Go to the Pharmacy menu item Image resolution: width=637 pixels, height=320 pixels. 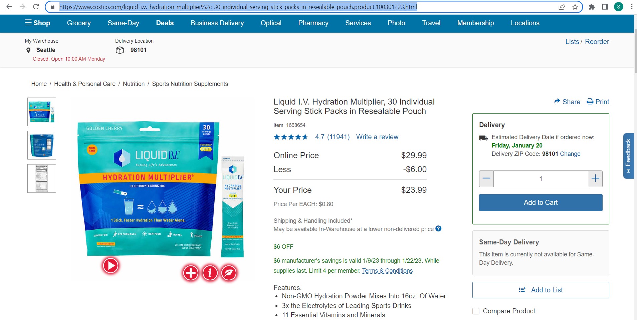click(x=313, y=23)
